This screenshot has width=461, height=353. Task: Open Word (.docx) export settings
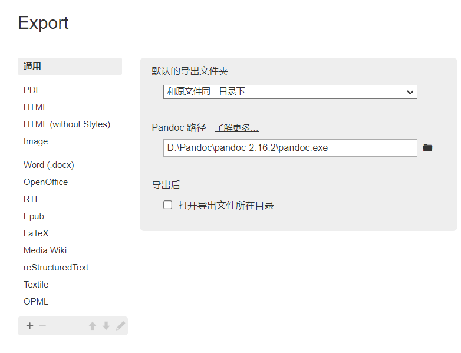click(x=49, y=165)
